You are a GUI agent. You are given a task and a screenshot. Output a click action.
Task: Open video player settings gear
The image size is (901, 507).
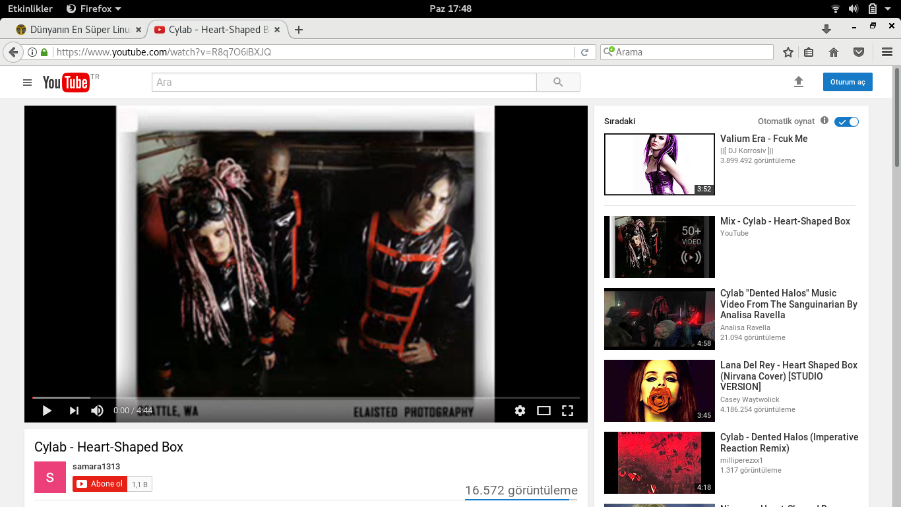520,411
